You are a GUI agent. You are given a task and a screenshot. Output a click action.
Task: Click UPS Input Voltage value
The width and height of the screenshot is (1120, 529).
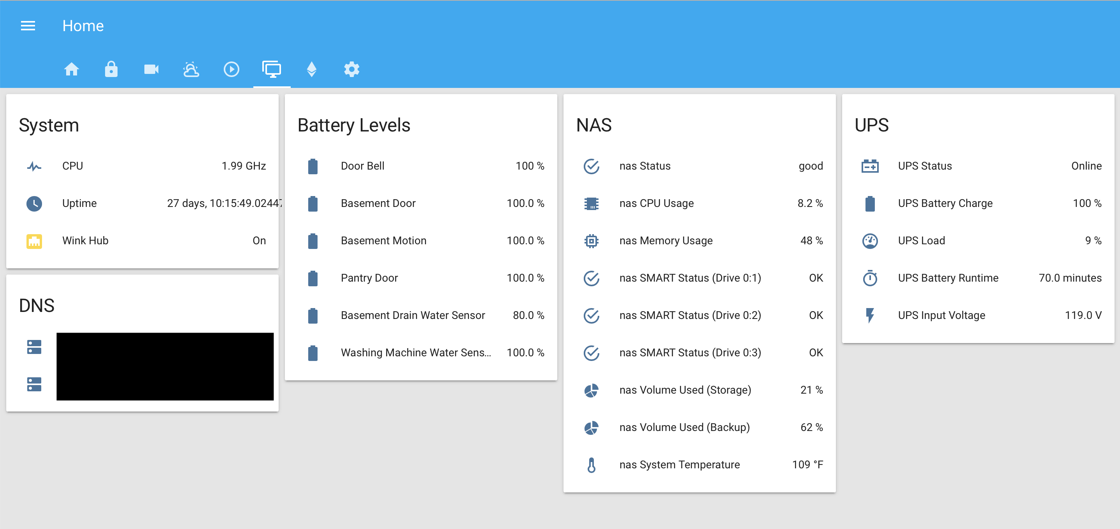tap(1083, 315)
